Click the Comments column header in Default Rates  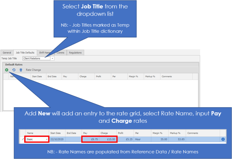coord(167,77)
